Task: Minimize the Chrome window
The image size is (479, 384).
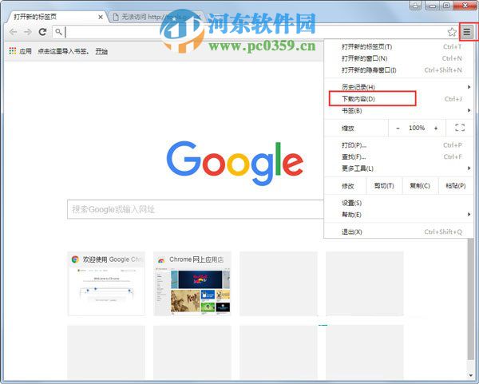Action: click(432, 6)
